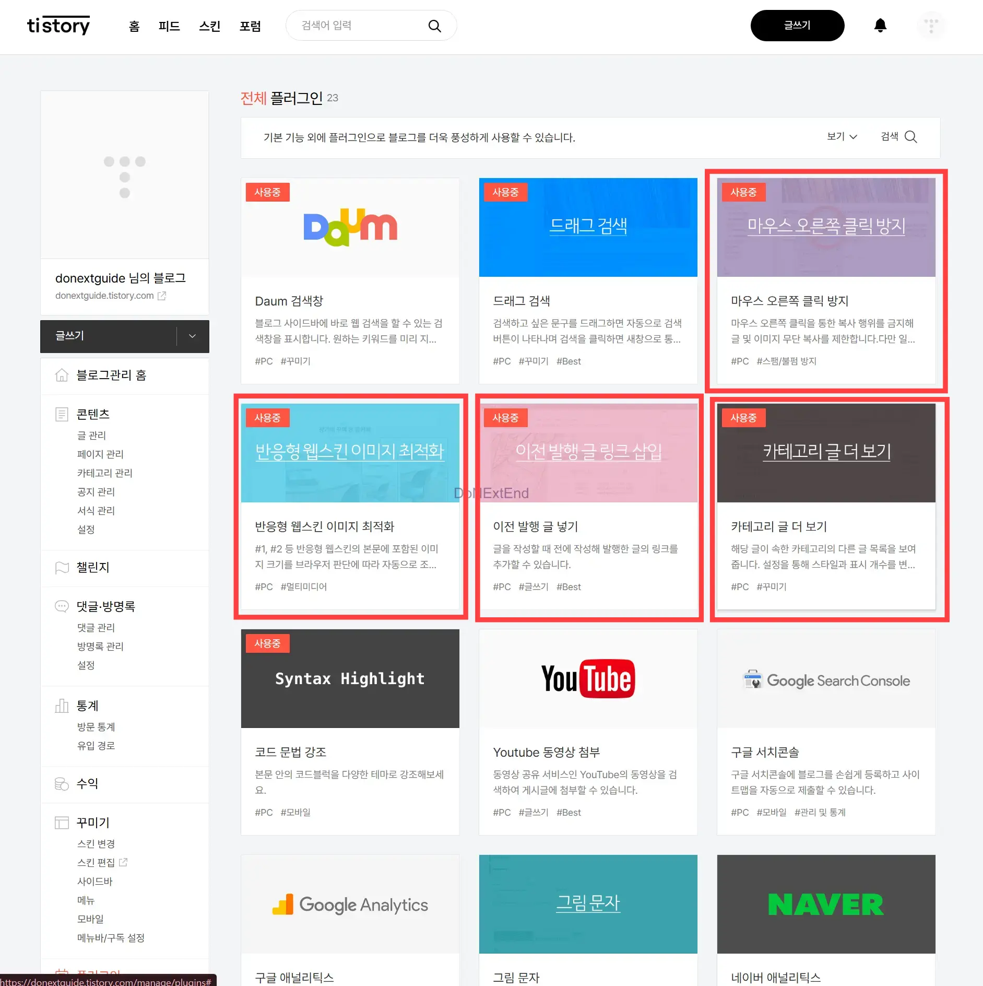983x986 pixels.
Task: Click the 꾸미기 layout icon
Action: [62, 823]
